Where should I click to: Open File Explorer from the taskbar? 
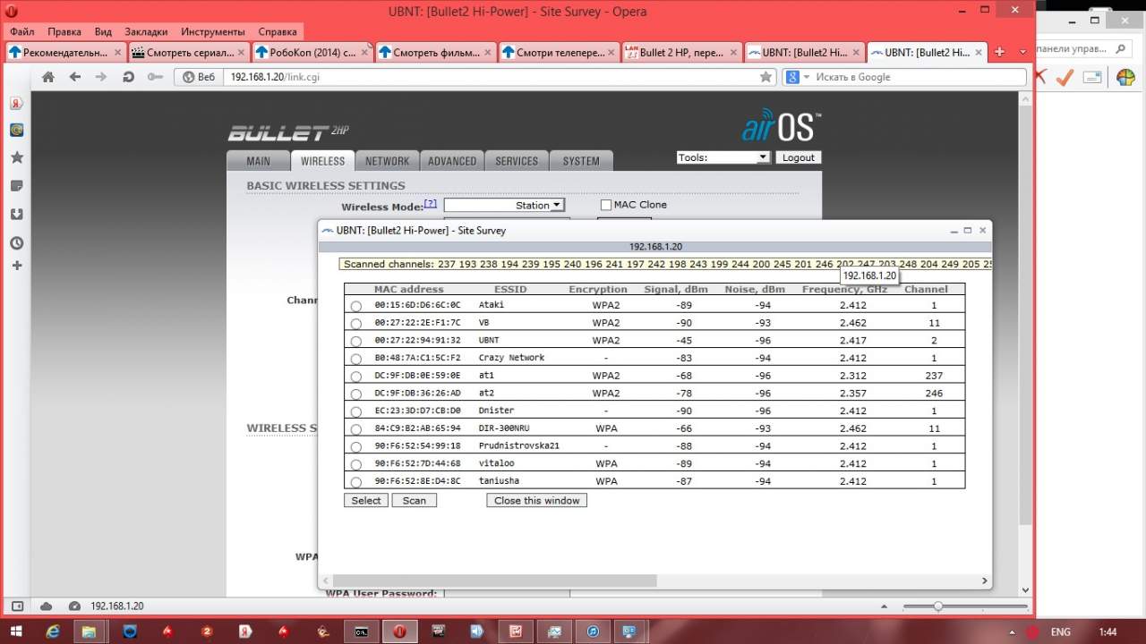point(90,631)
